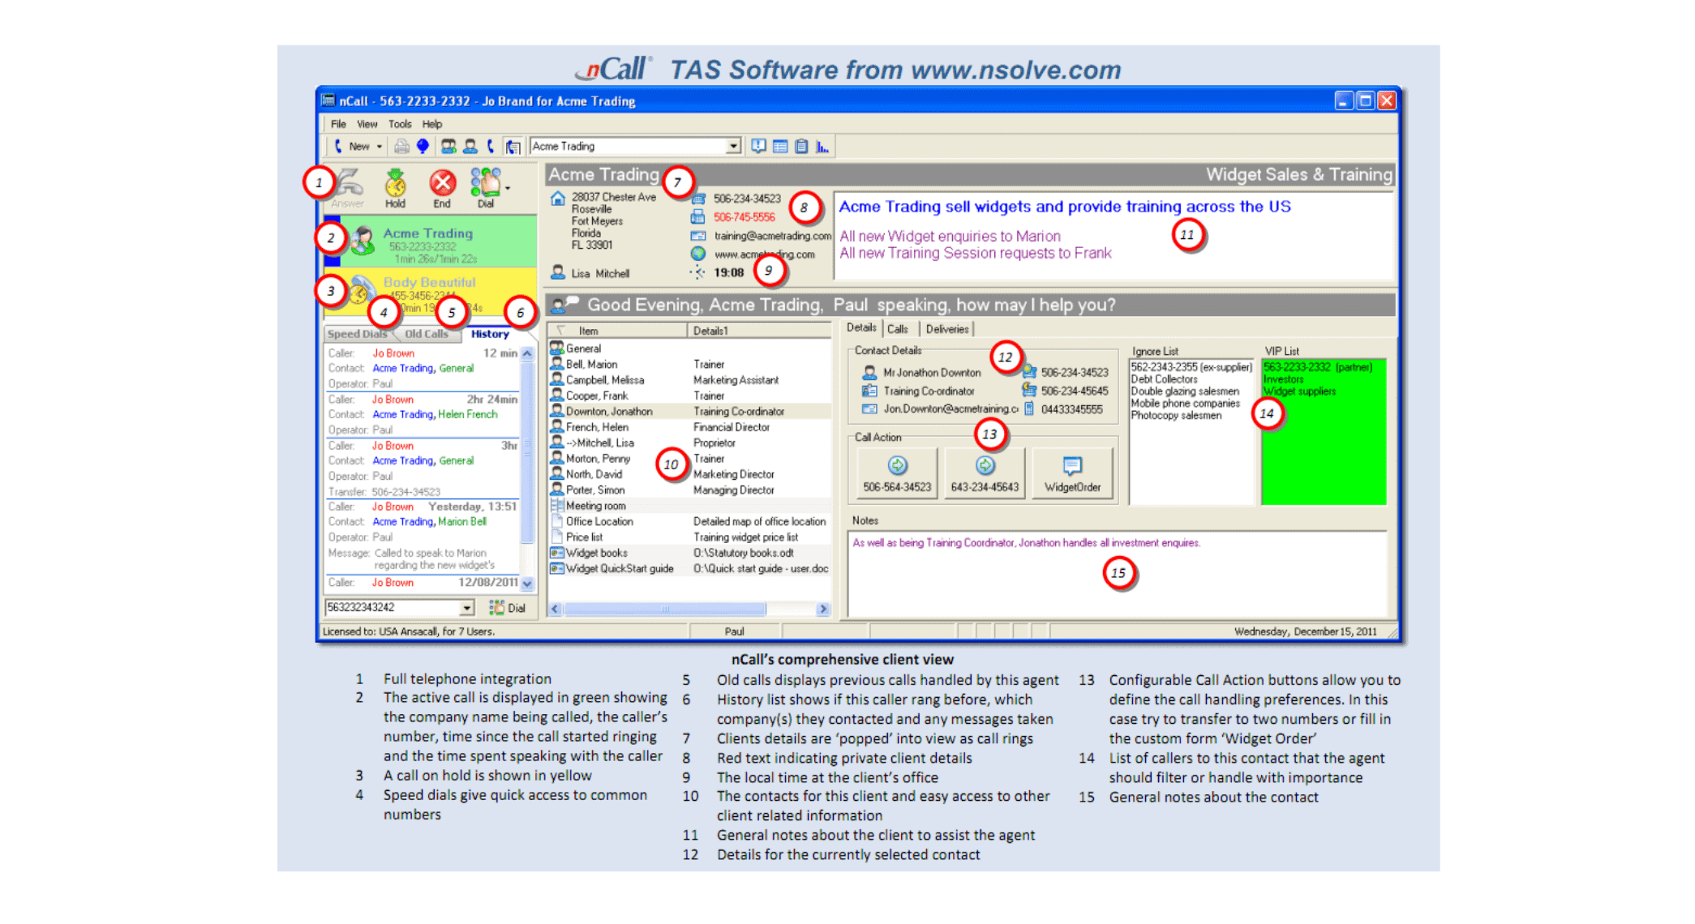This screenshot has height=924, width=1695.
Task: Click the blue handset toolbar icon
Action: 491,147
